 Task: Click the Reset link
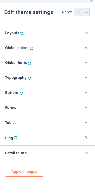coord(67,12)
